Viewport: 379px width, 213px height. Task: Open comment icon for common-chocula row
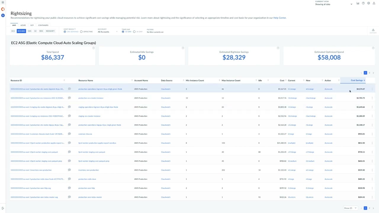[x=69, y=134]
